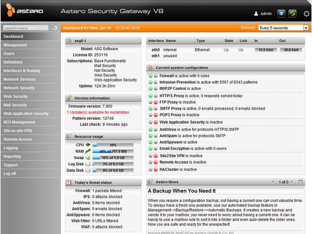
Task: Toggle the Remote Access status indicator
Action: coord(153,162)
